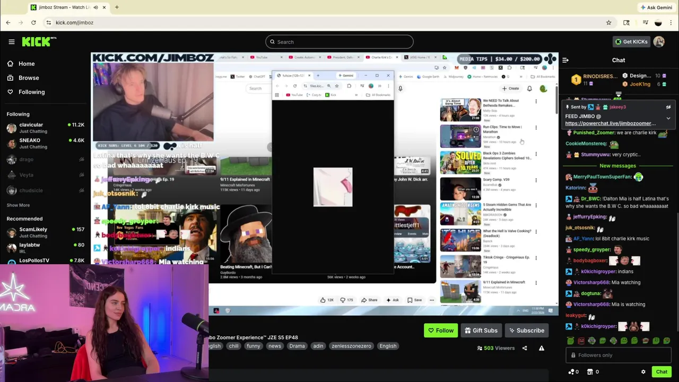Report the stream with warning icon
Image resolution: width=679 pixels, height=382 pixels.
pos(542,348)
